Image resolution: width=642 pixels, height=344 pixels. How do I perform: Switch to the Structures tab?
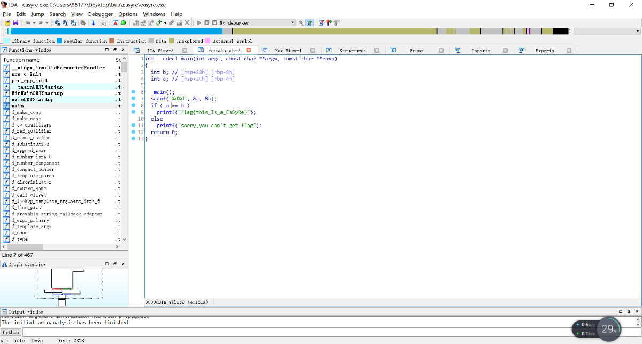click(352, 51)
